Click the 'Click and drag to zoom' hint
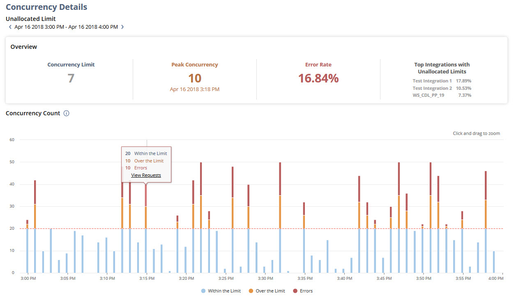Screen dimensions: 514x297 pos(476,133)
